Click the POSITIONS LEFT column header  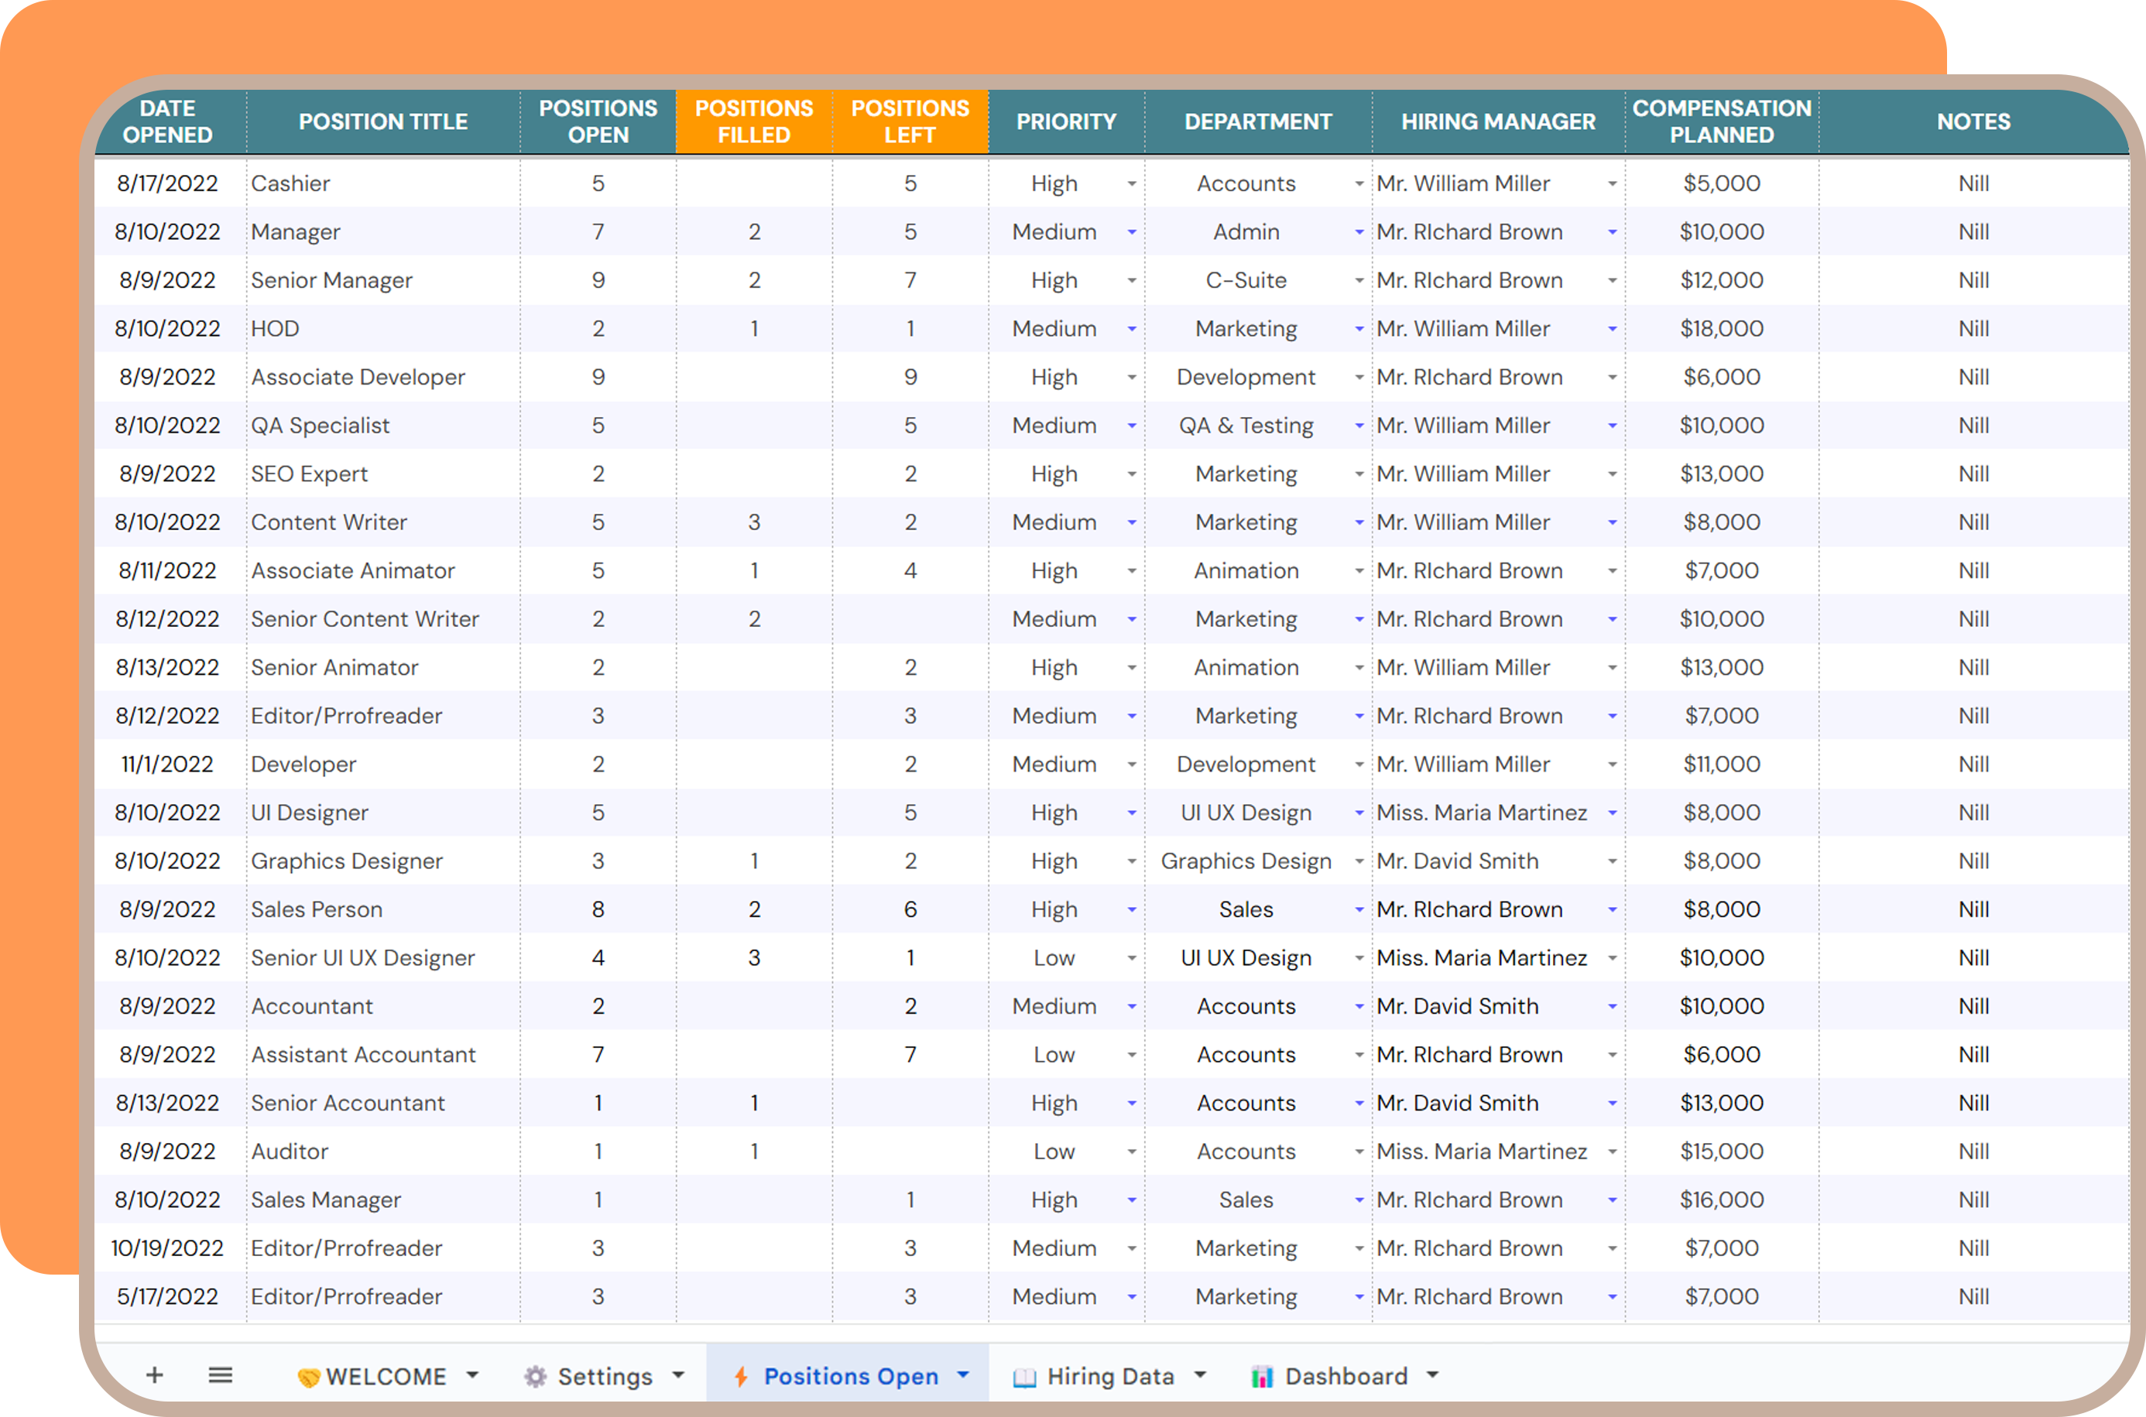click(910, 121)
